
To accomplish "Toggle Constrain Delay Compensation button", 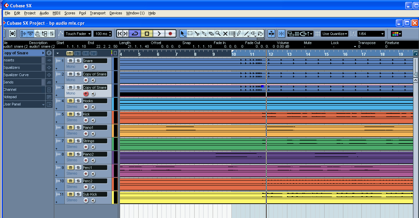I will (12, 34).
